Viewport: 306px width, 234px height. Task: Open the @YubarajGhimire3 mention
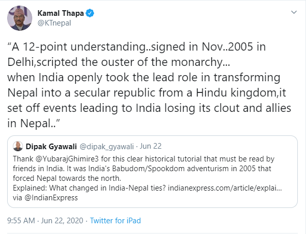[67, 159]
